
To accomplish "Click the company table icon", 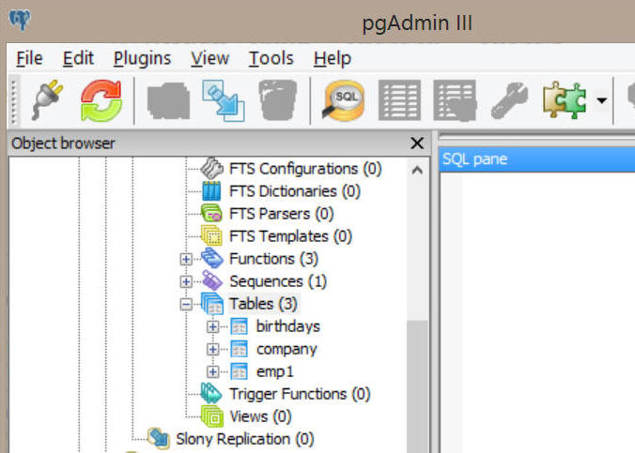I will point(239,349).
